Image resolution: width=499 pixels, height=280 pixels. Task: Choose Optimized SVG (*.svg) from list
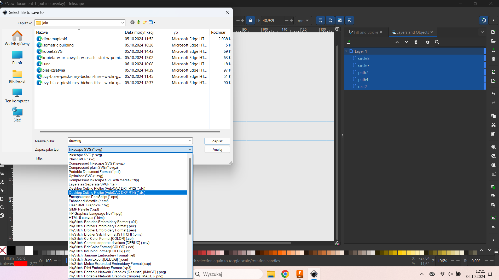pos(86,176)
